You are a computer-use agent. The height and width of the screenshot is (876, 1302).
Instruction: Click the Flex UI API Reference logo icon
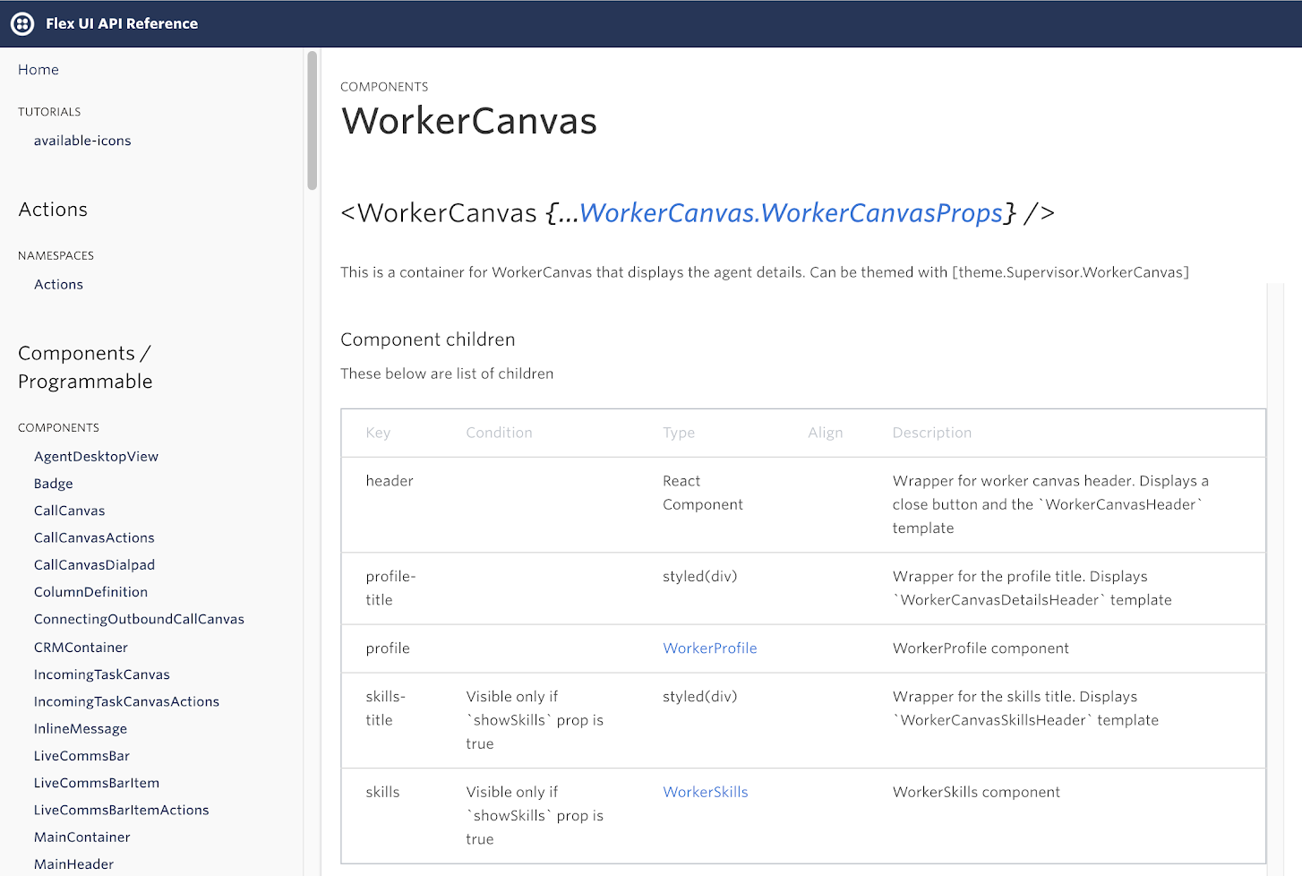[x=22, y=23]
